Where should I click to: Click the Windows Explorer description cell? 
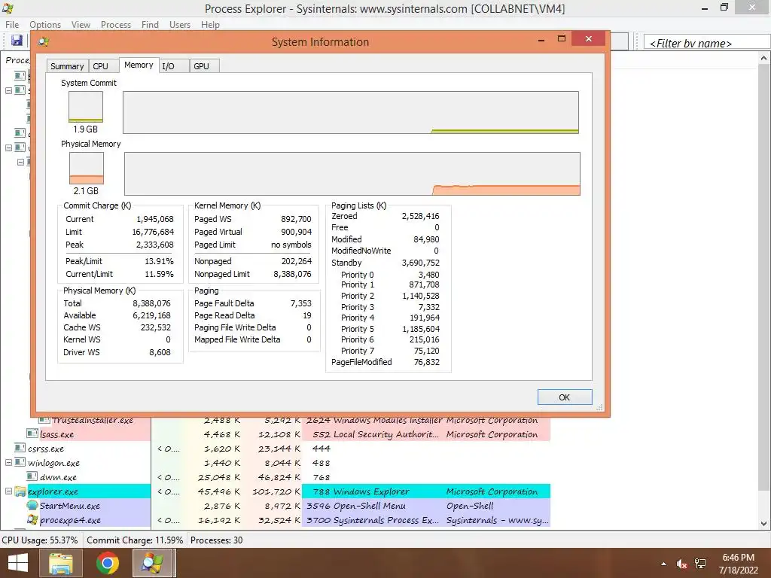(x=371, y=491)
